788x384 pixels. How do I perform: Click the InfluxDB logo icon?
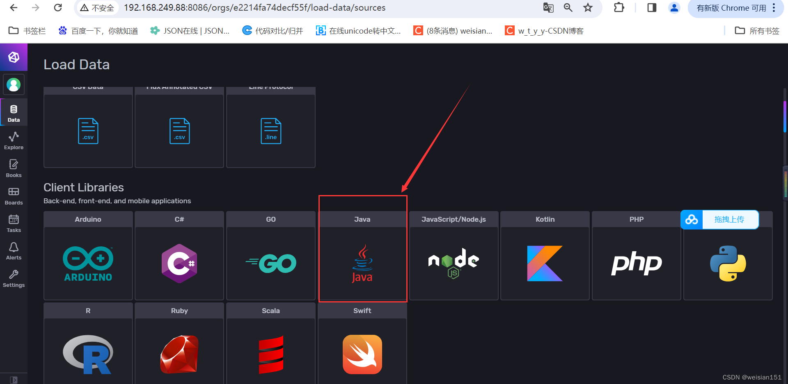point(14,57)
